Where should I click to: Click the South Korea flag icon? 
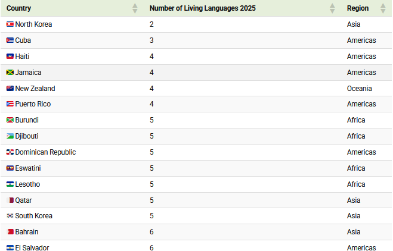pyautogui.click(x=10, y=216)
